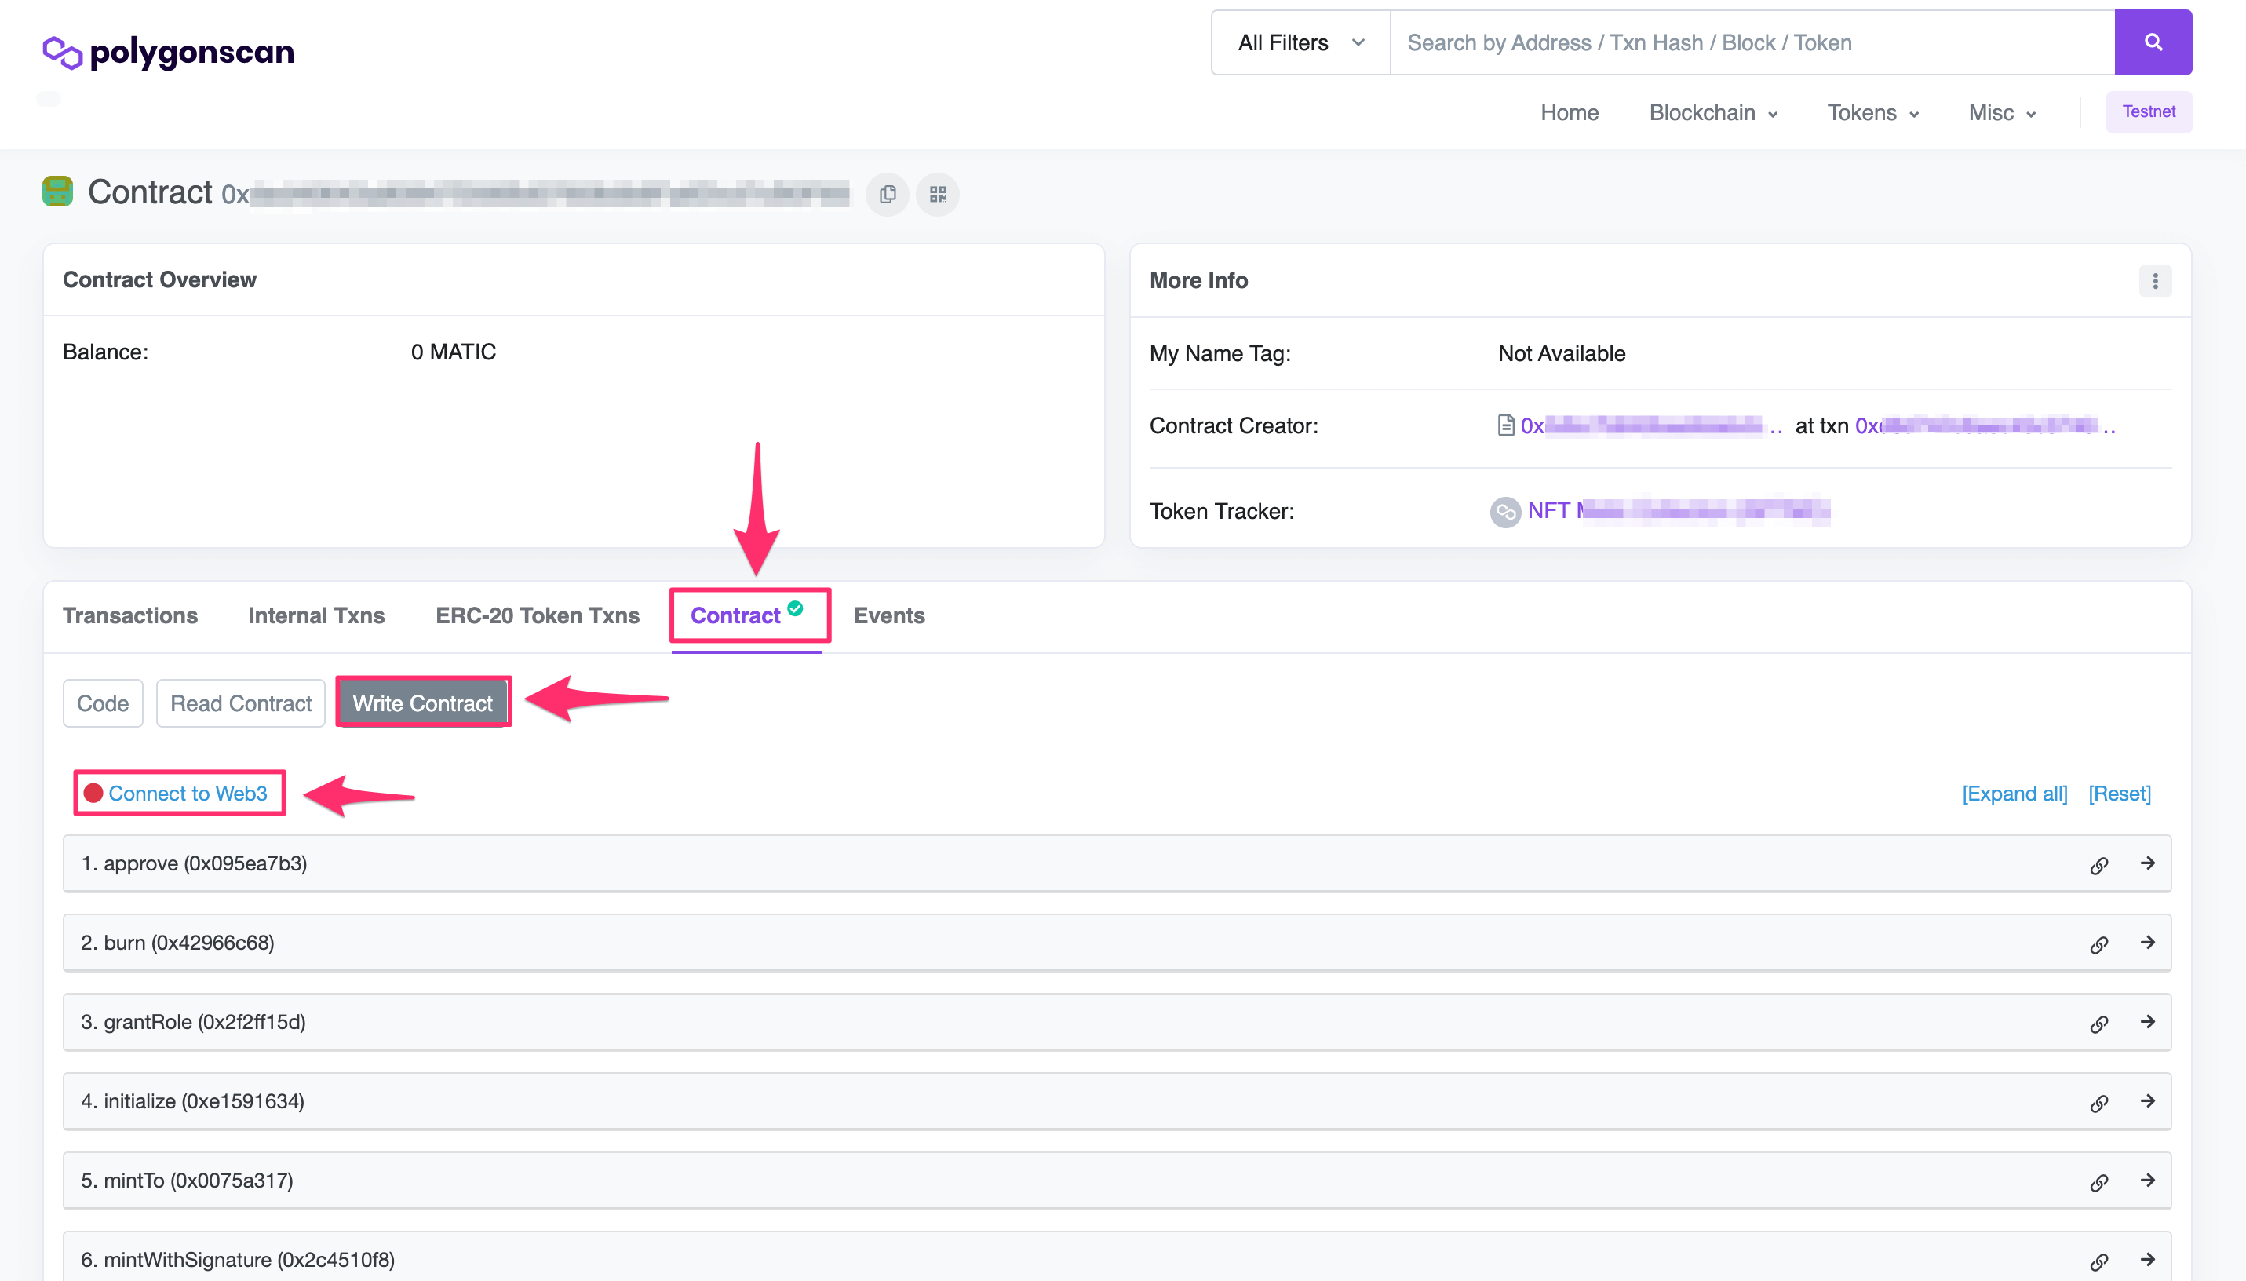The width and height of the screenshot is (2246, 1281).
Task: Show the address QR code icon
Action: point(938,194)
